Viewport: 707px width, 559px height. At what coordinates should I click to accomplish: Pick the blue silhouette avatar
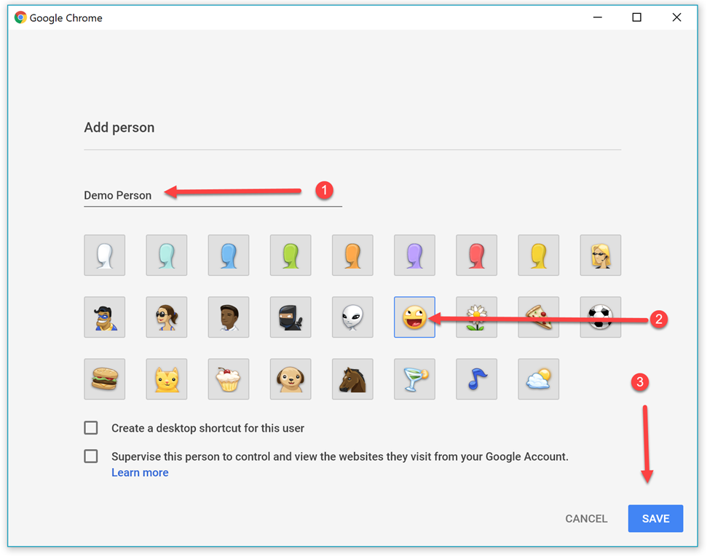click(229, 255)
